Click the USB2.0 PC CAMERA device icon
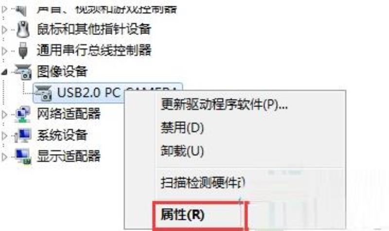Image resolution: width=389 pixels, height=231 pixels. tap(43, 93)
